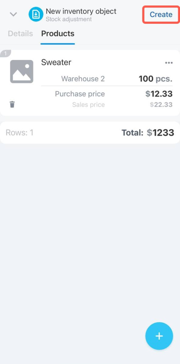The width and height of the screenshot is (180, 364).
Task: Tap the row number 1 badge
Action: pos(5,54)
